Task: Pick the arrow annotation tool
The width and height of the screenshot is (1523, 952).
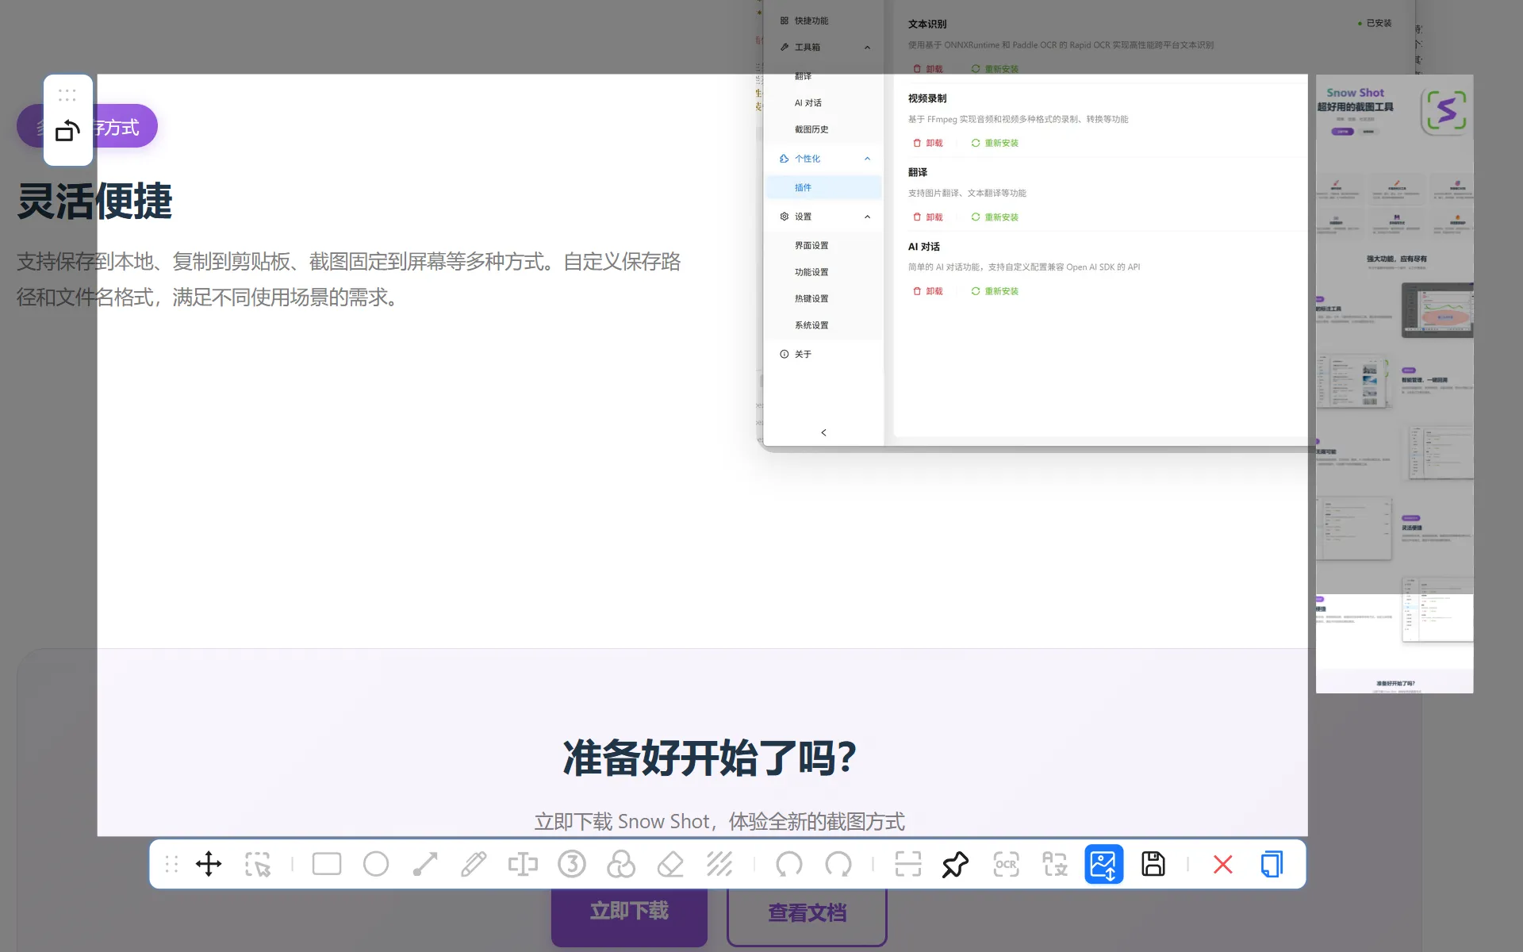Action: point(425,864)
